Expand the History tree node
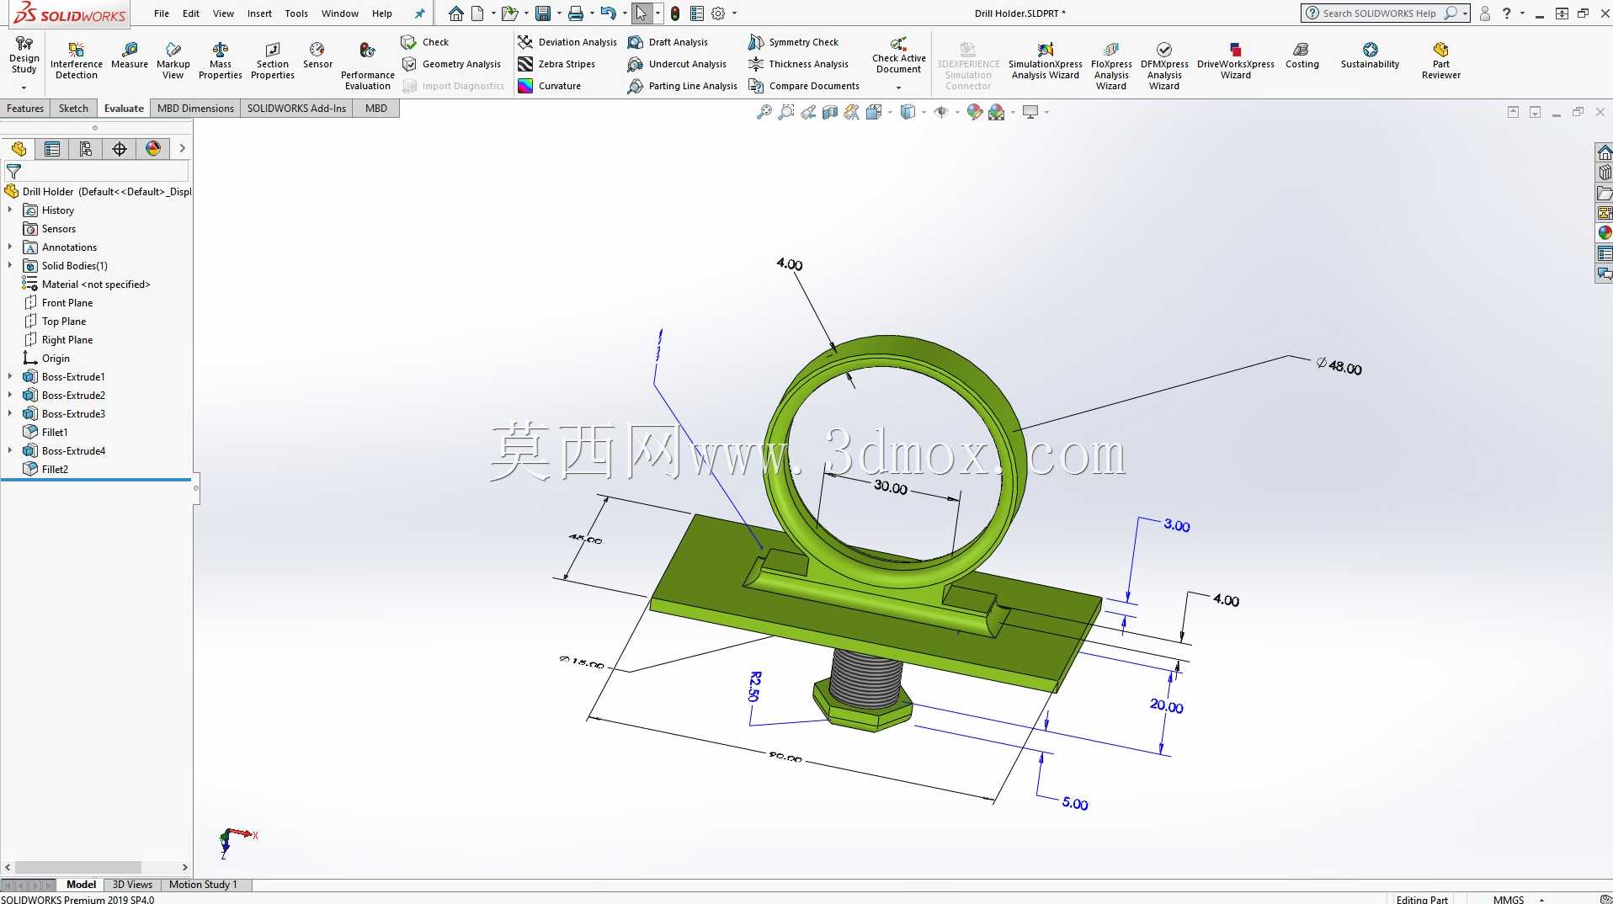The height and width of the screenshot is (904, 1613). 10,210
